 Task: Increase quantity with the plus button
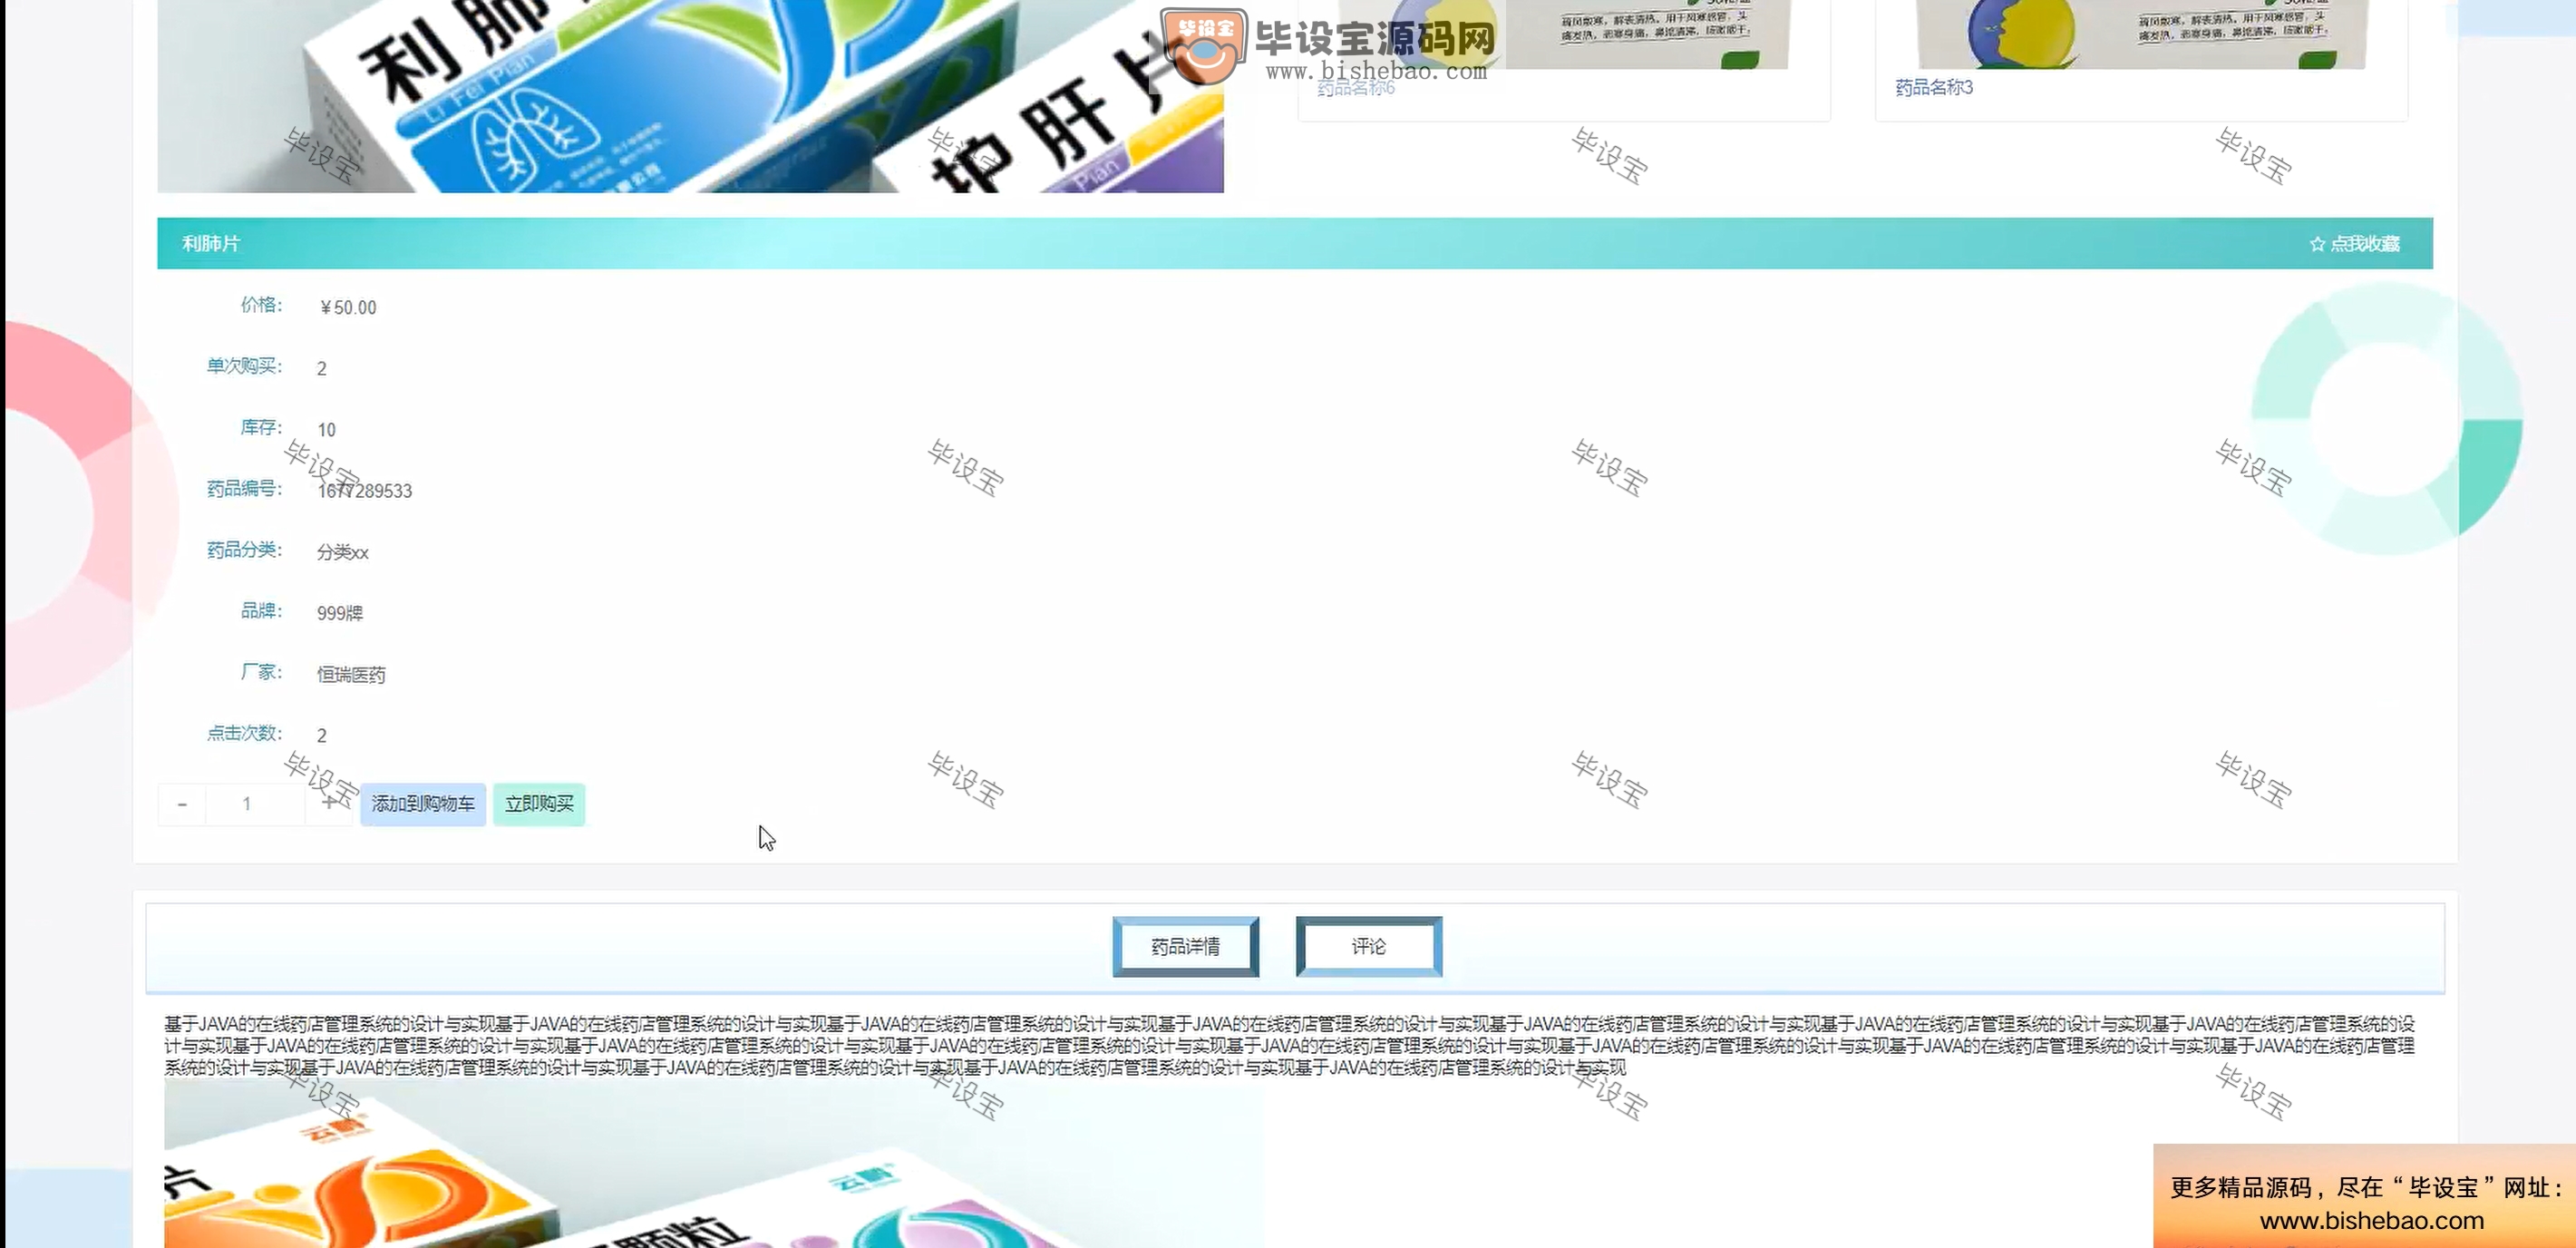329,804
